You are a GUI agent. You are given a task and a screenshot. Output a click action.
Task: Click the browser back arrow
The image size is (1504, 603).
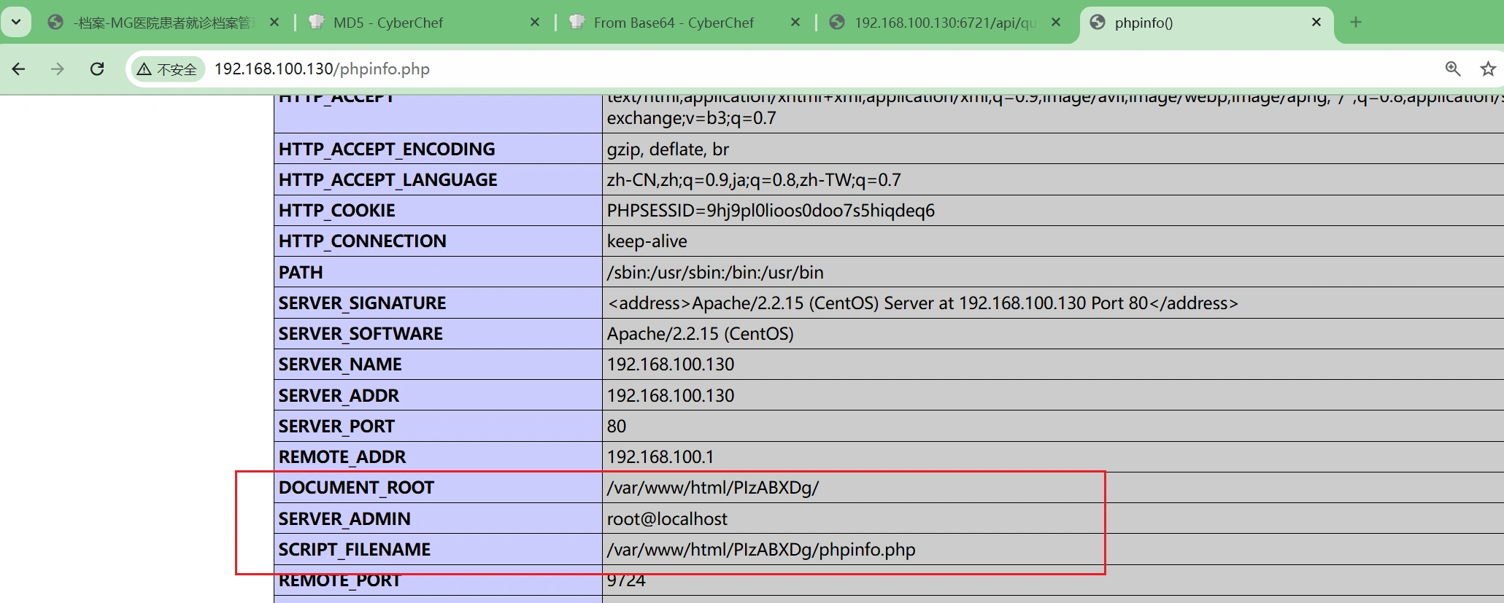(19, 69)
